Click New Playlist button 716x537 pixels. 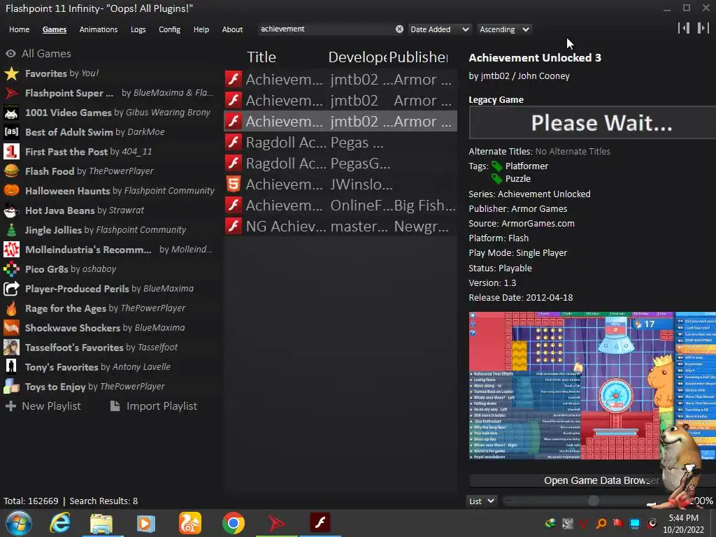pos(43,406)
